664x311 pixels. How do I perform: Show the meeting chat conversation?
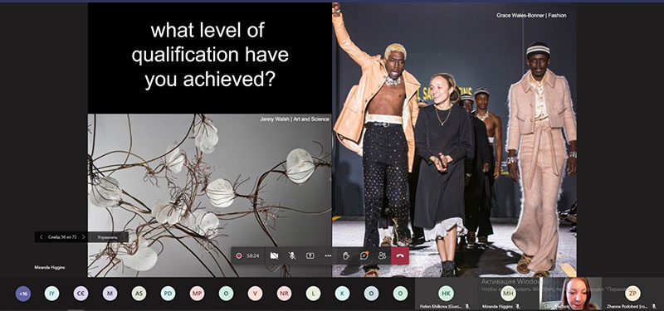364,255
